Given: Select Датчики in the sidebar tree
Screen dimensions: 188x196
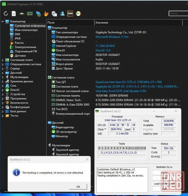Looking at the screenshot, I should point(20,56).
